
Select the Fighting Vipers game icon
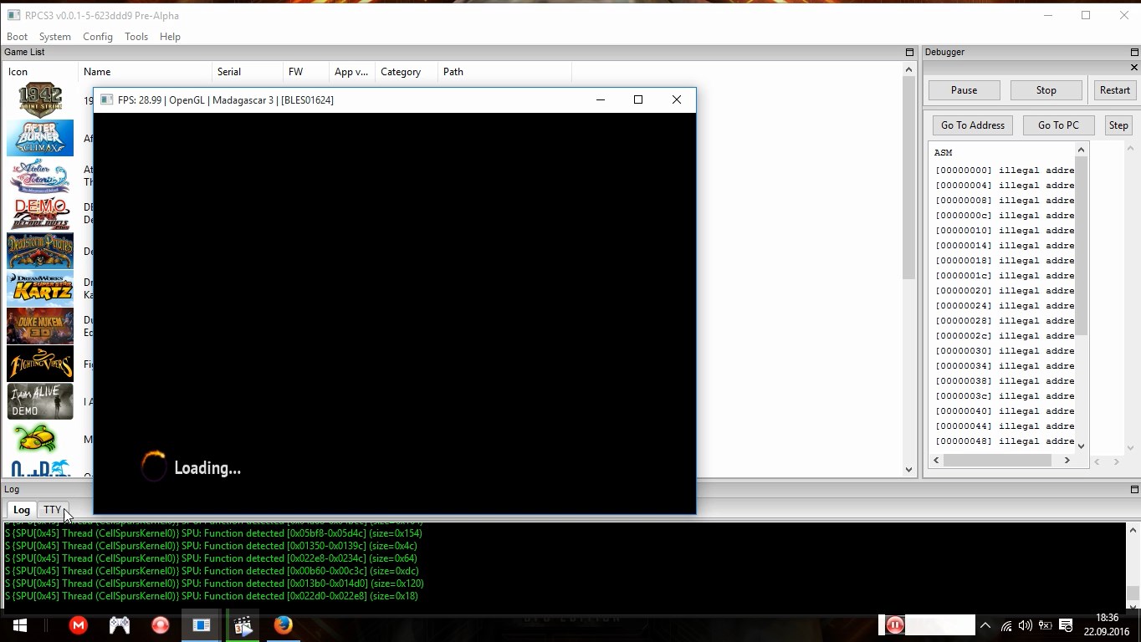[40, 364]
